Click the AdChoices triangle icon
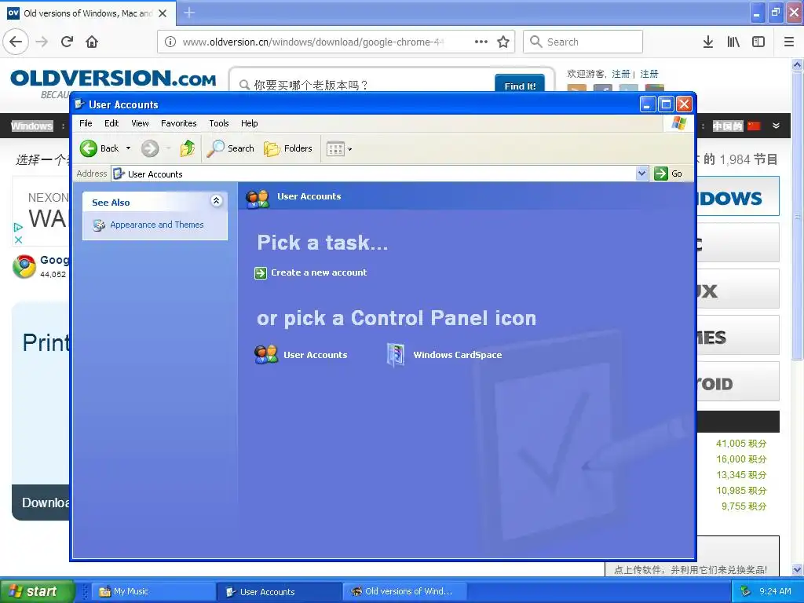 point(18,227)
